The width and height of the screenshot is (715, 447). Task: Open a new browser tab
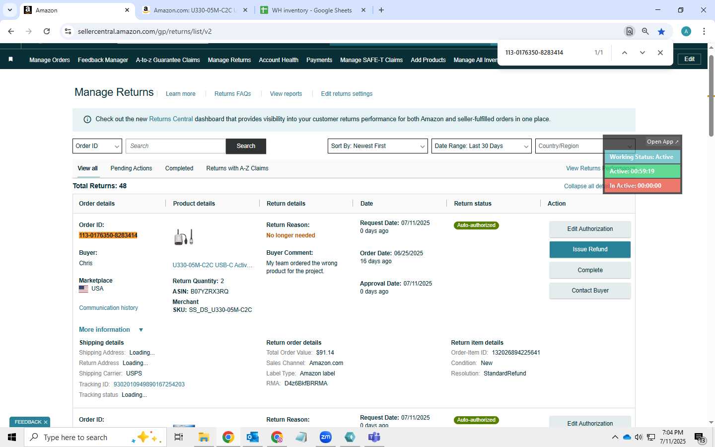point(381,10)
